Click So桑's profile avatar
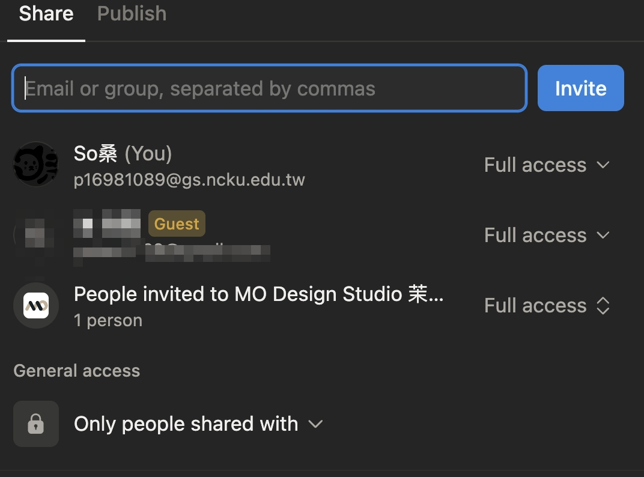This screenshot has width=644, height=477. 35,163
